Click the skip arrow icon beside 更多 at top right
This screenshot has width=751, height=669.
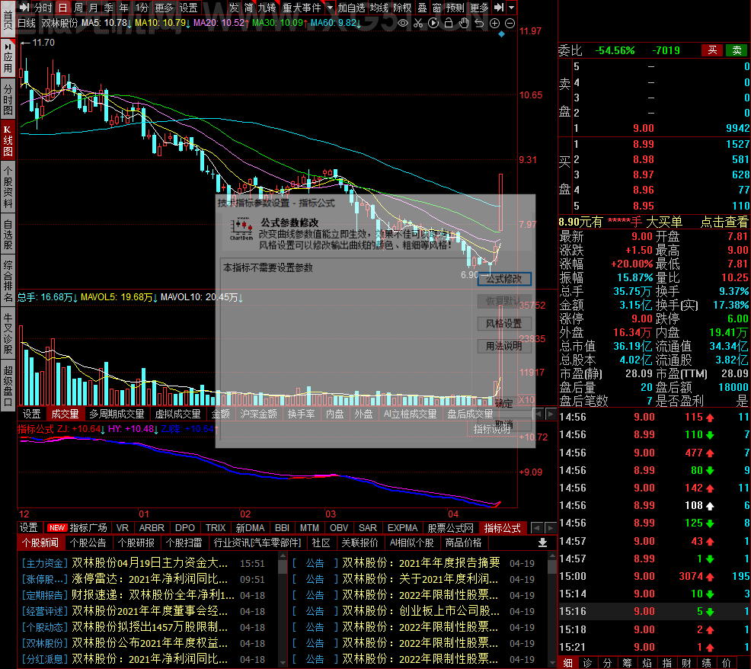click(499, 7)
